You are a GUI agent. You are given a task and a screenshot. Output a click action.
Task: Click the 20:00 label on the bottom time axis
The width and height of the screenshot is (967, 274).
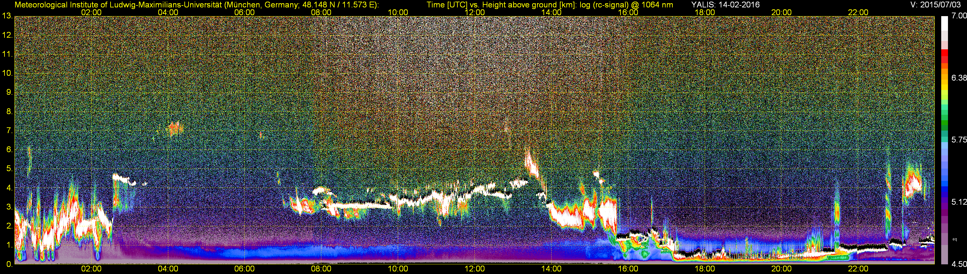pyautogui.click(x=781, y=269)
